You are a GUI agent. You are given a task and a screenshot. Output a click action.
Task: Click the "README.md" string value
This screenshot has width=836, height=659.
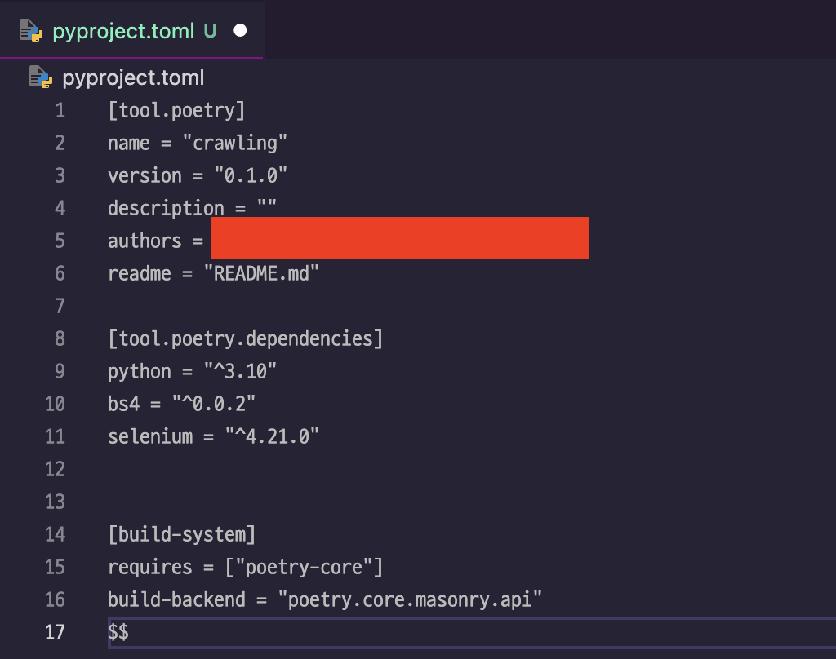261,273
